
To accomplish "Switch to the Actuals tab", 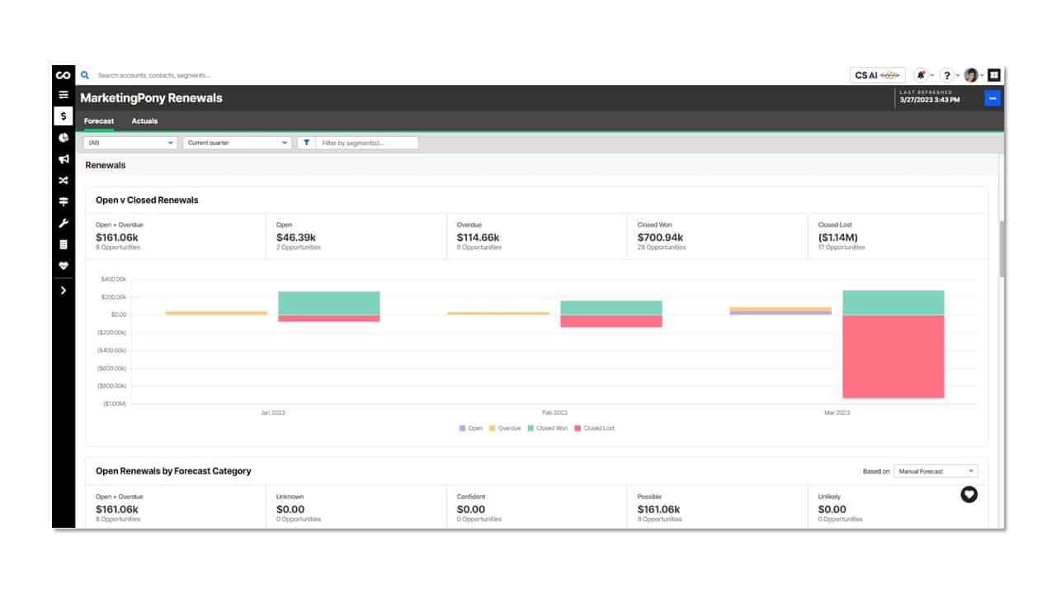I will 144,120.
